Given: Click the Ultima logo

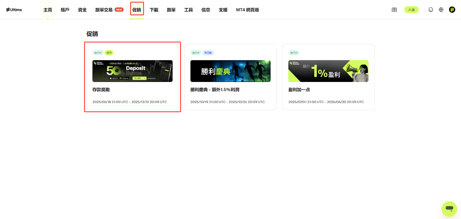Looking at the screenshot, I should point(14,10).
